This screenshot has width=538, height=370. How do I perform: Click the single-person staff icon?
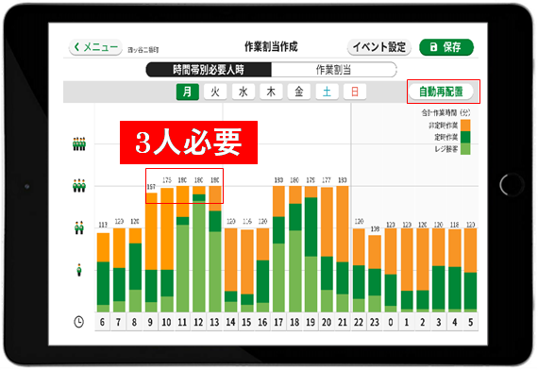[79, 270]
